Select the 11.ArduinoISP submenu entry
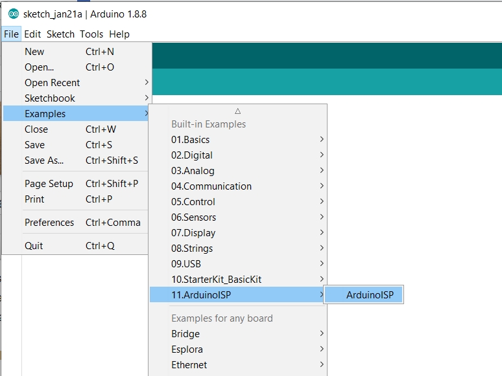The width and height of the screenshot is (502, 376). pyautogui.click(x=238, y=294)
